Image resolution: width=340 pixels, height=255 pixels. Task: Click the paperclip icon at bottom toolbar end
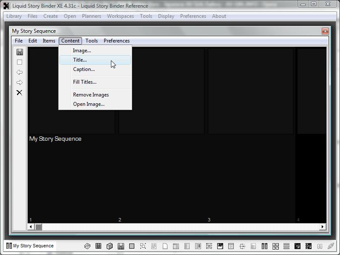pos(331,246)
